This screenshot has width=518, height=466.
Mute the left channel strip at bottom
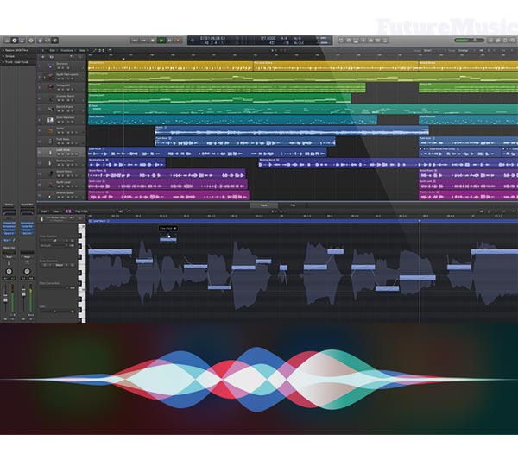point(6,319)
